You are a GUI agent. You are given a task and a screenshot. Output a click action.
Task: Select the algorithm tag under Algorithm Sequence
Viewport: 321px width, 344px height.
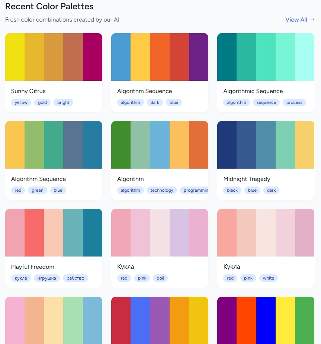tap(131, 102)
